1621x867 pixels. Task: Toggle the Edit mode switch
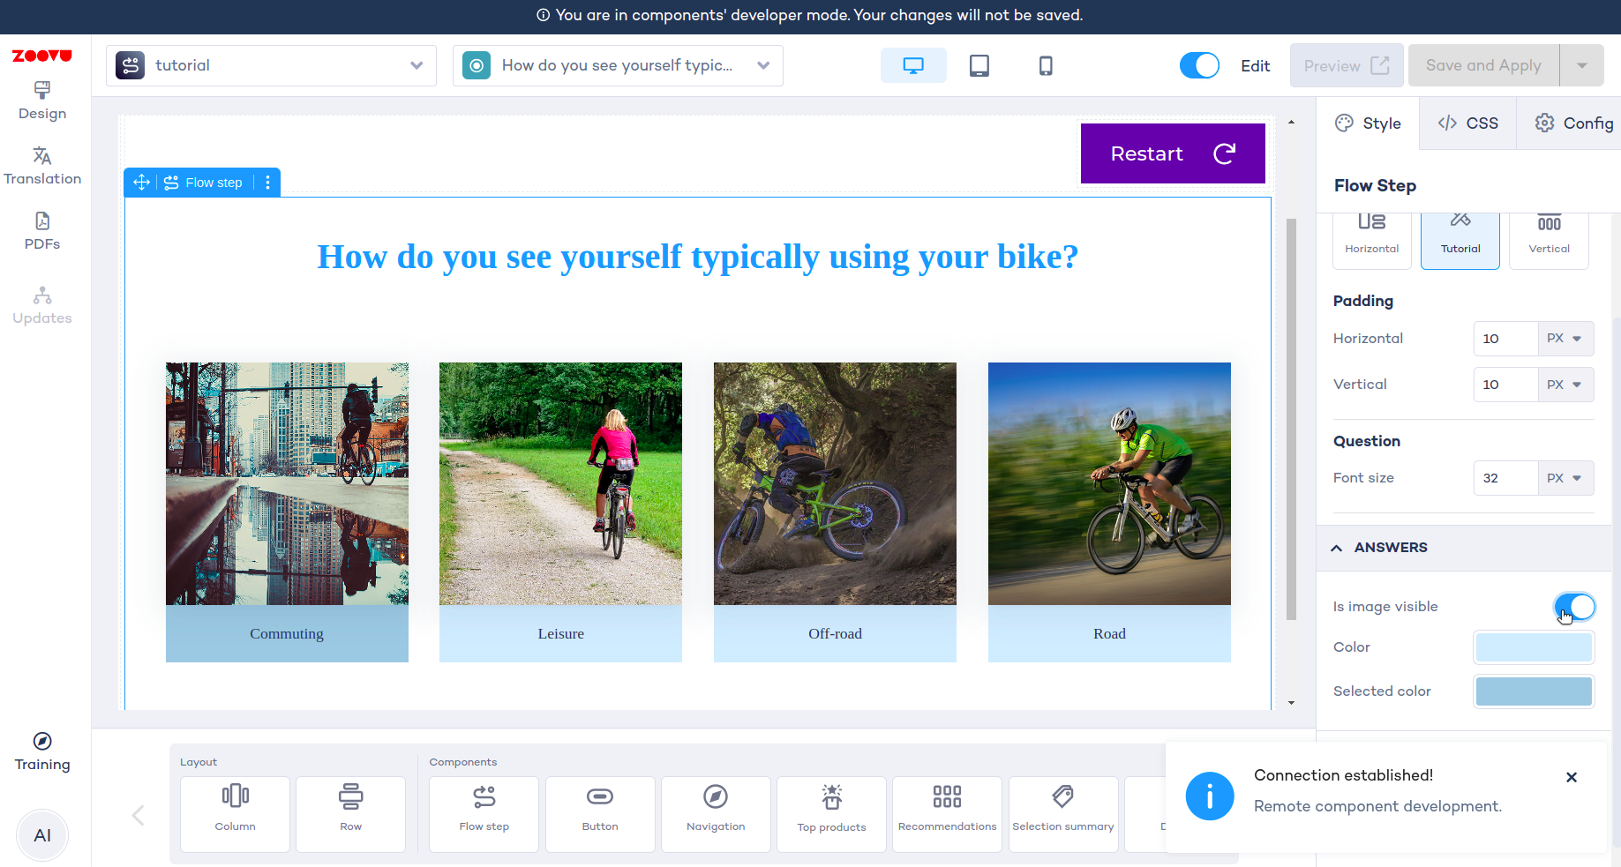1199,66
